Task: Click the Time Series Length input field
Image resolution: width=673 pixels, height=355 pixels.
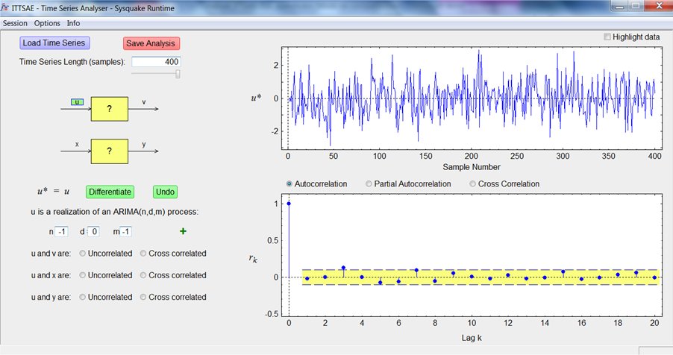Action: coord(156,62)
